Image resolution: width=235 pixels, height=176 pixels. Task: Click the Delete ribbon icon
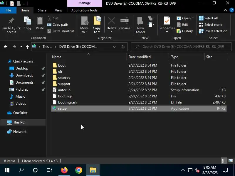(112, 21)
